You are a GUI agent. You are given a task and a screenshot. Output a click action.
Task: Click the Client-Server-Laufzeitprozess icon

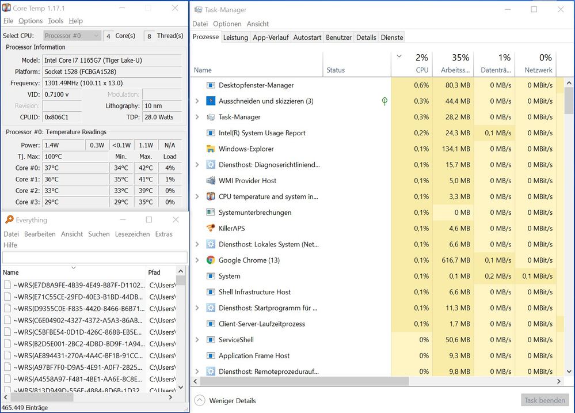coord(211,324)
